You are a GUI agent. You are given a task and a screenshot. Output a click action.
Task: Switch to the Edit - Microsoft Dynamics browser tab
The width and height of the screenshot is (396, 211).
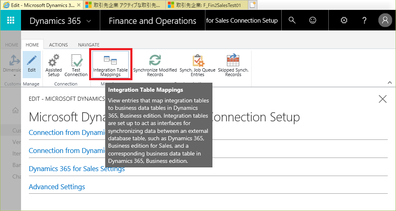point(42,5)
